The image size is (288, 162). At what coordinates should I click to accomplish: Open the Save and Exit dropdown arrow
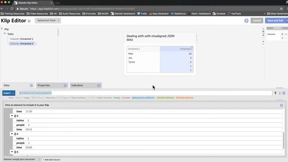coord(287,21)
